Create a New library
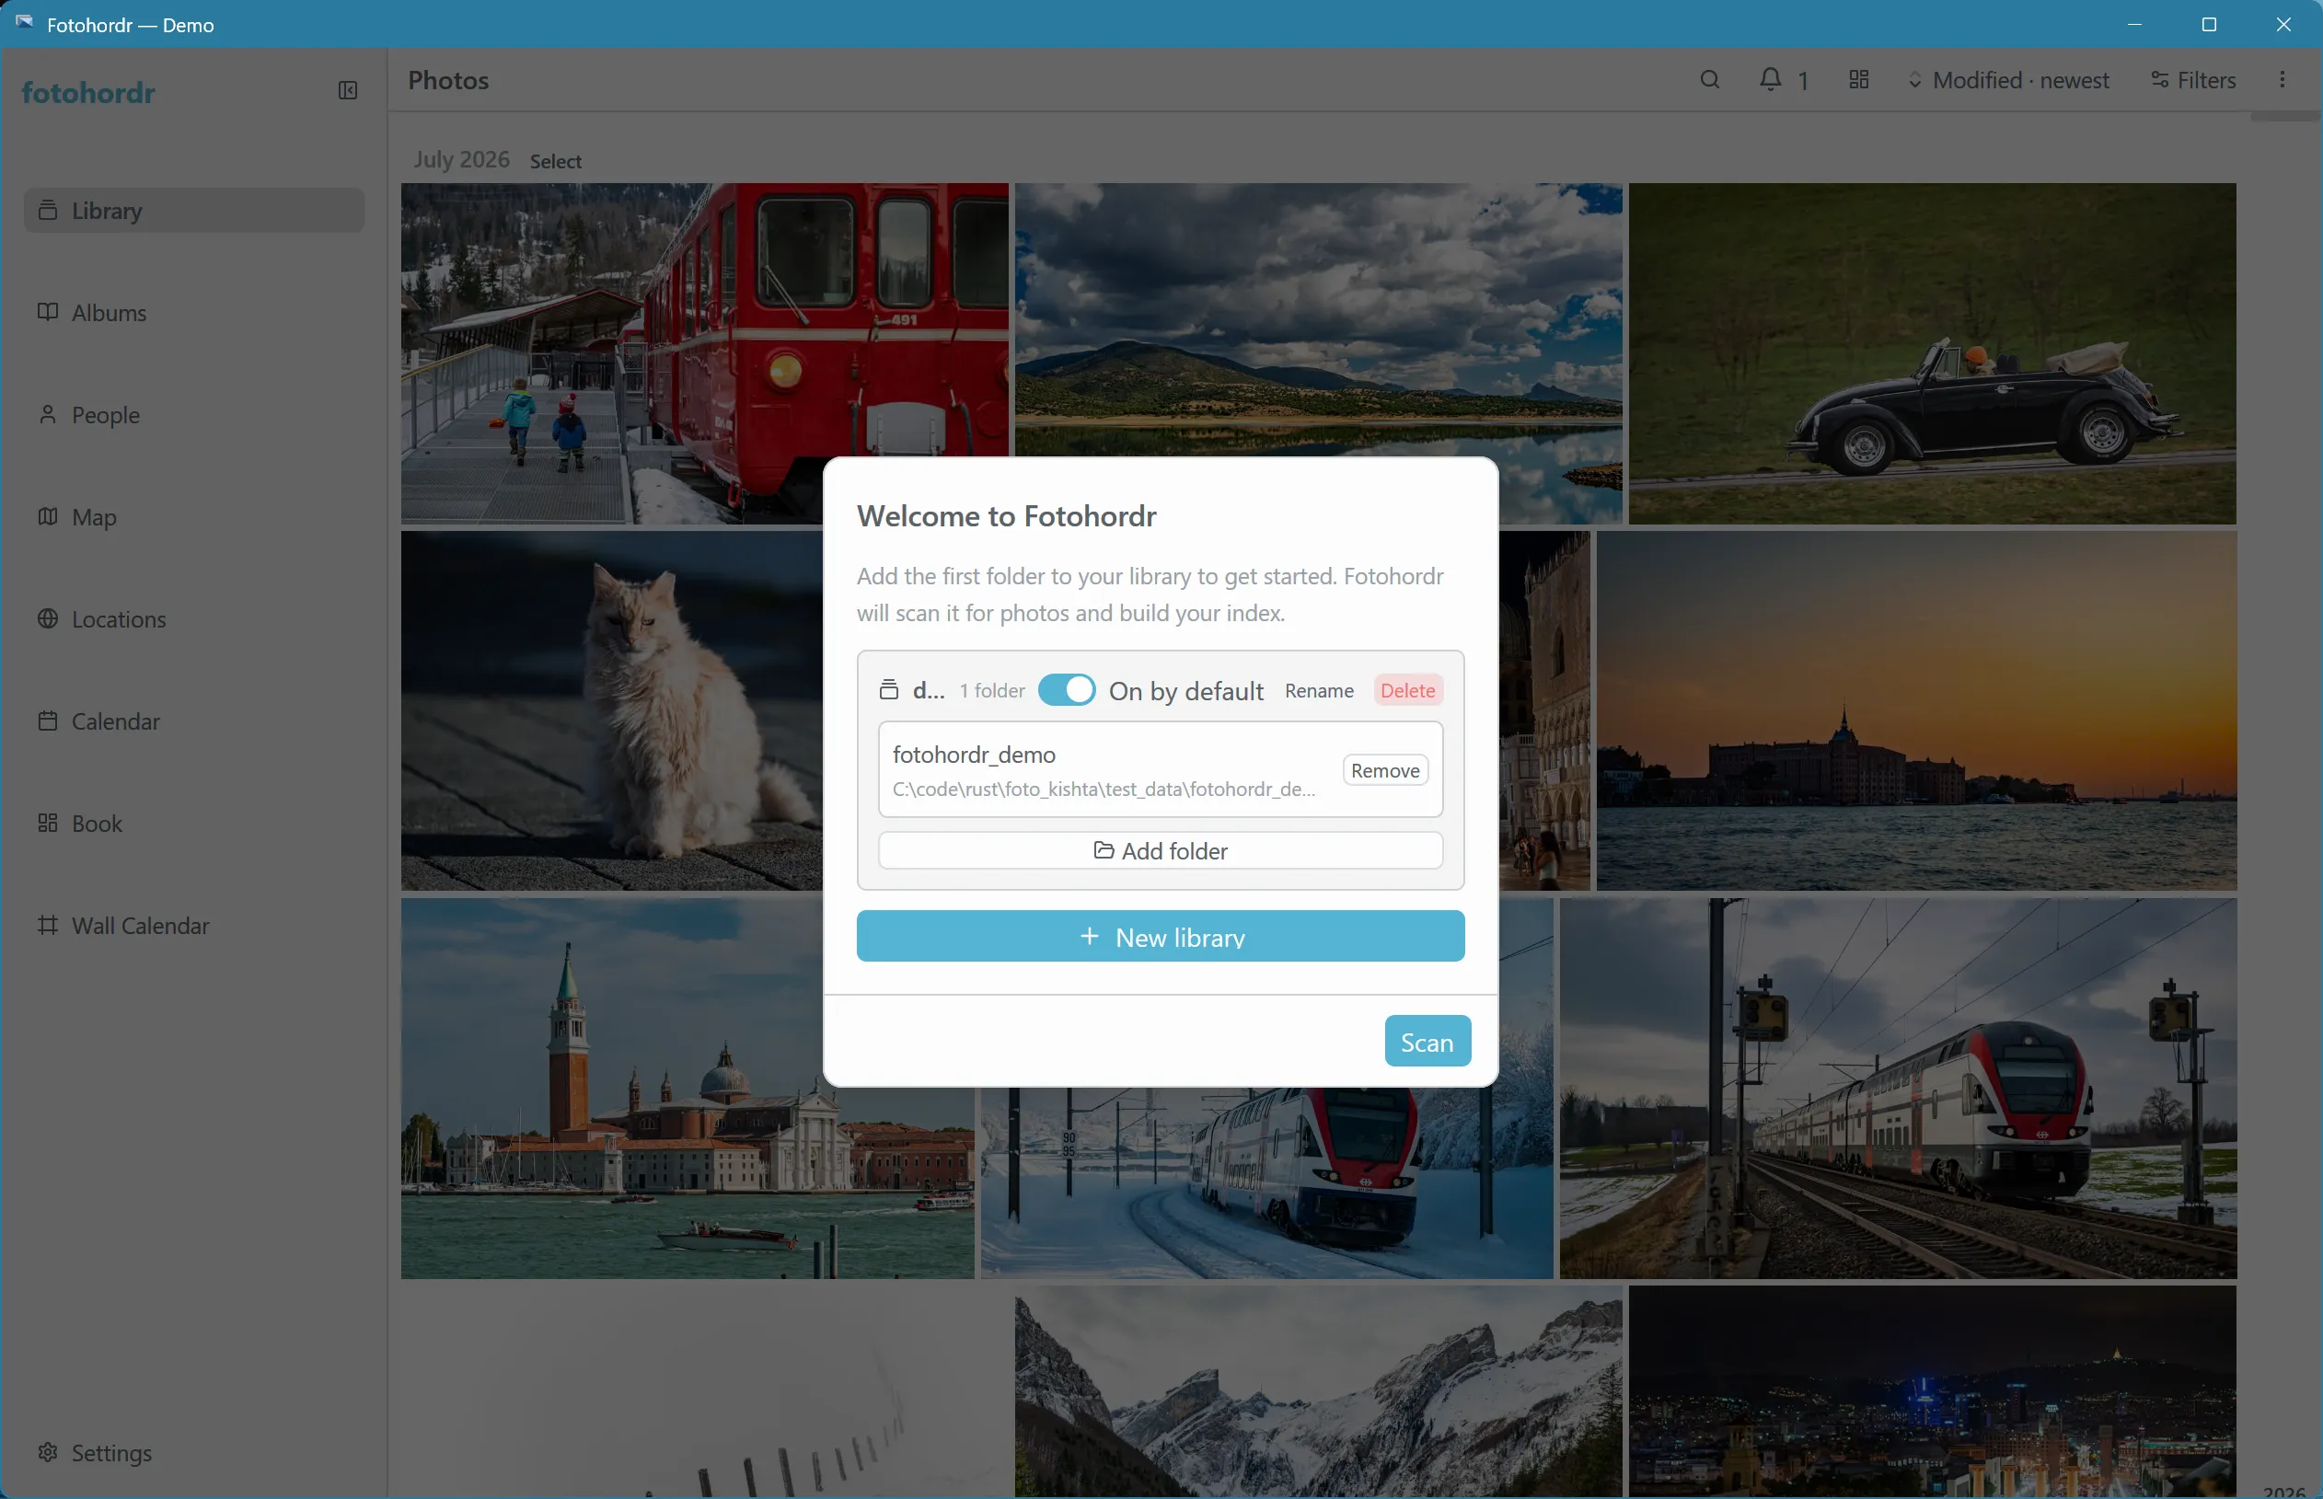This screenshot has width=2323, height=1499. 1160,937
